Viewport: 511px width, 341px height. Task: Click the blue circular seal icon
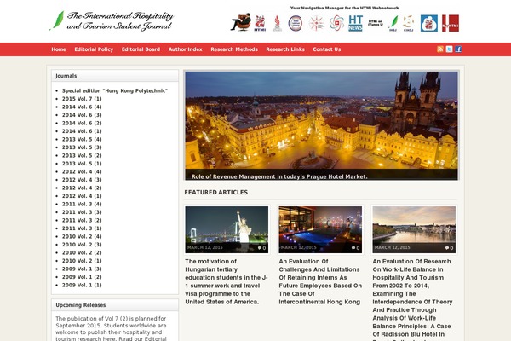(296, 23)
